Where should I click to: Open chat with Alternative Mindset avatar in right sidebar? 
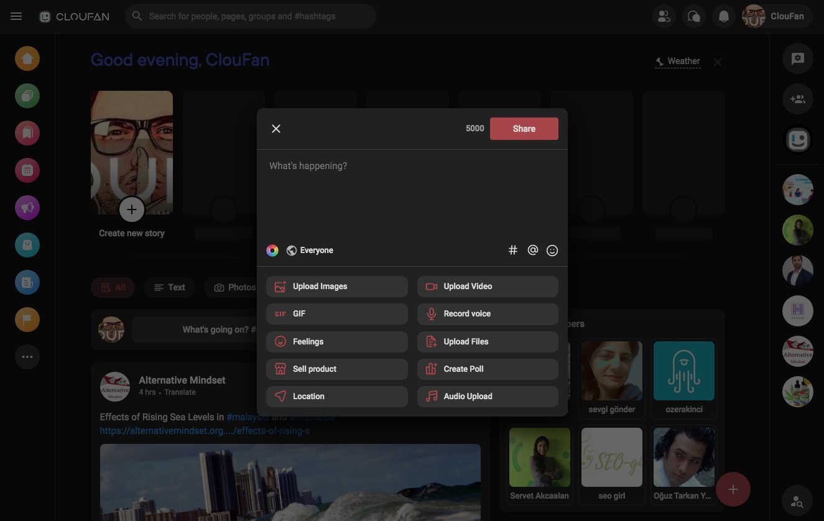point(798,351)
